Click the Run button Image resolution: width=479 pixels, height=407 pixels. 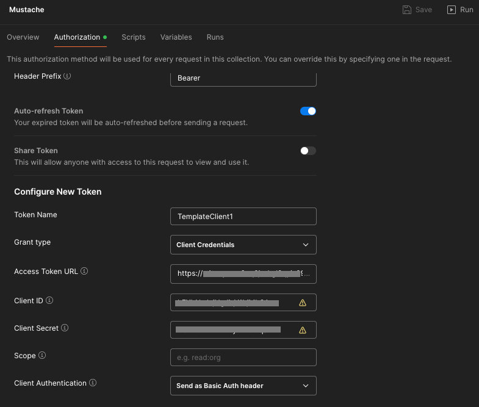(x=460, y=10)
